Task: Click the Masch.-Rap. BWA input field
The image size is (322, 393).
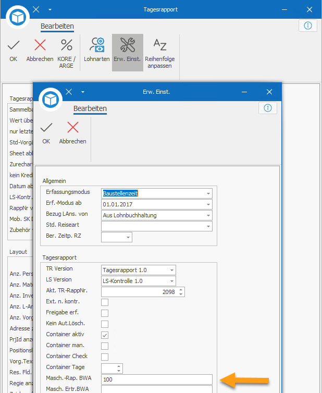Action: tap(157, 379)
